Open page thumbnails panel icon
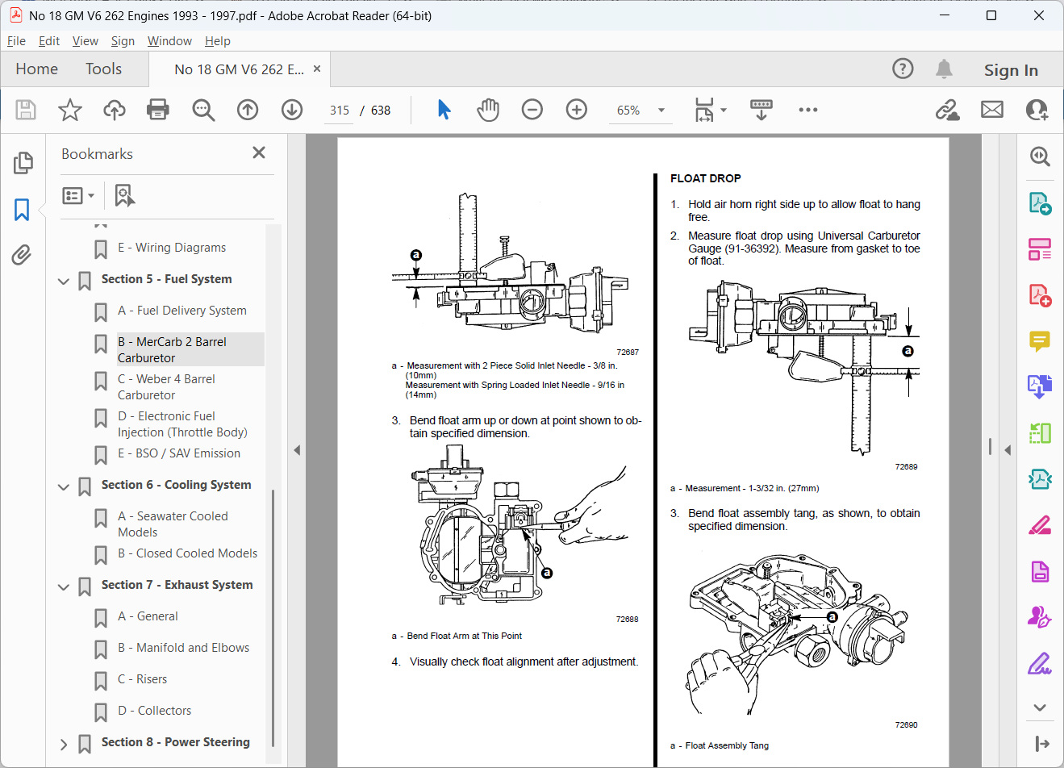 tap(23, 163)
